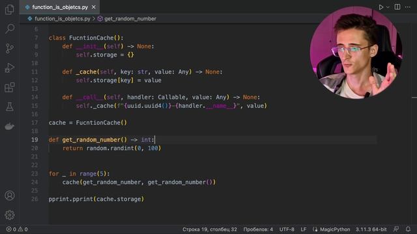This screenshot has width=417, height=234.
Task: Open notifications bell icon
Action: (x=409, y=229)
